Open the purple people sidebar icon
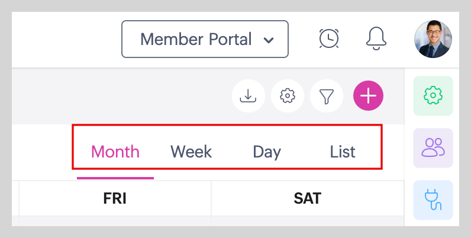Viewport: 471px width, 238px height. pyautogui.click(x=433, y=147)
